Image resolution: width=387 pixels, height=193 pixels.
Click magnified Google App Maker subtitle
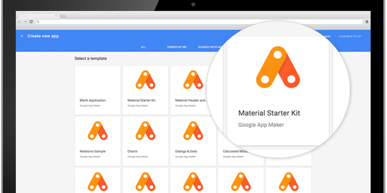[x=261, y=125]
